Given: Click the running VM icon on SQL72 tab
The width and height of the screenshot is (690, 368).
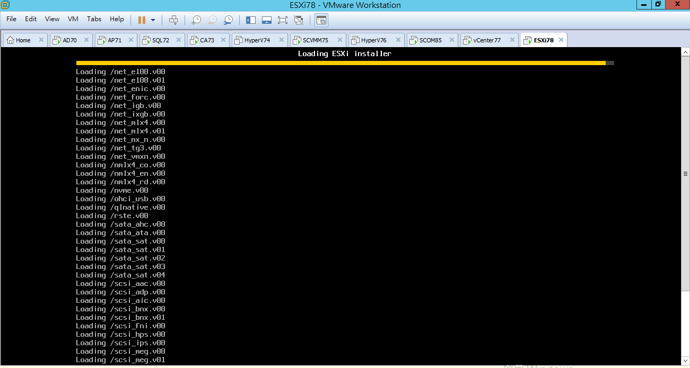Looking at the screenshot, I should [147, 40].
